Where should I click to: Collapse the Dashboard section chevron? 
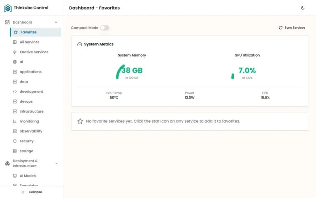click(x=56, y=22)
